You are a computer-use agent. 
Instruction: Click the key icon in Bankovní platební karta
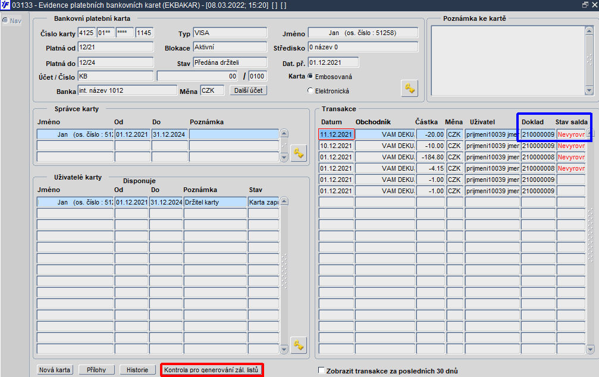click(x=409, y=89)
